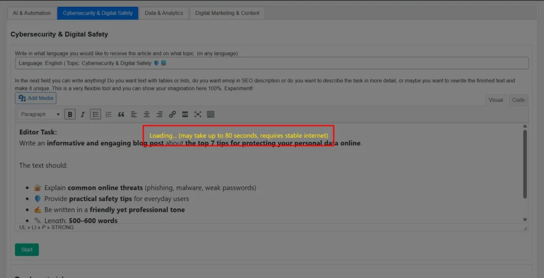Click the green Start button

[x=27, y=249]
